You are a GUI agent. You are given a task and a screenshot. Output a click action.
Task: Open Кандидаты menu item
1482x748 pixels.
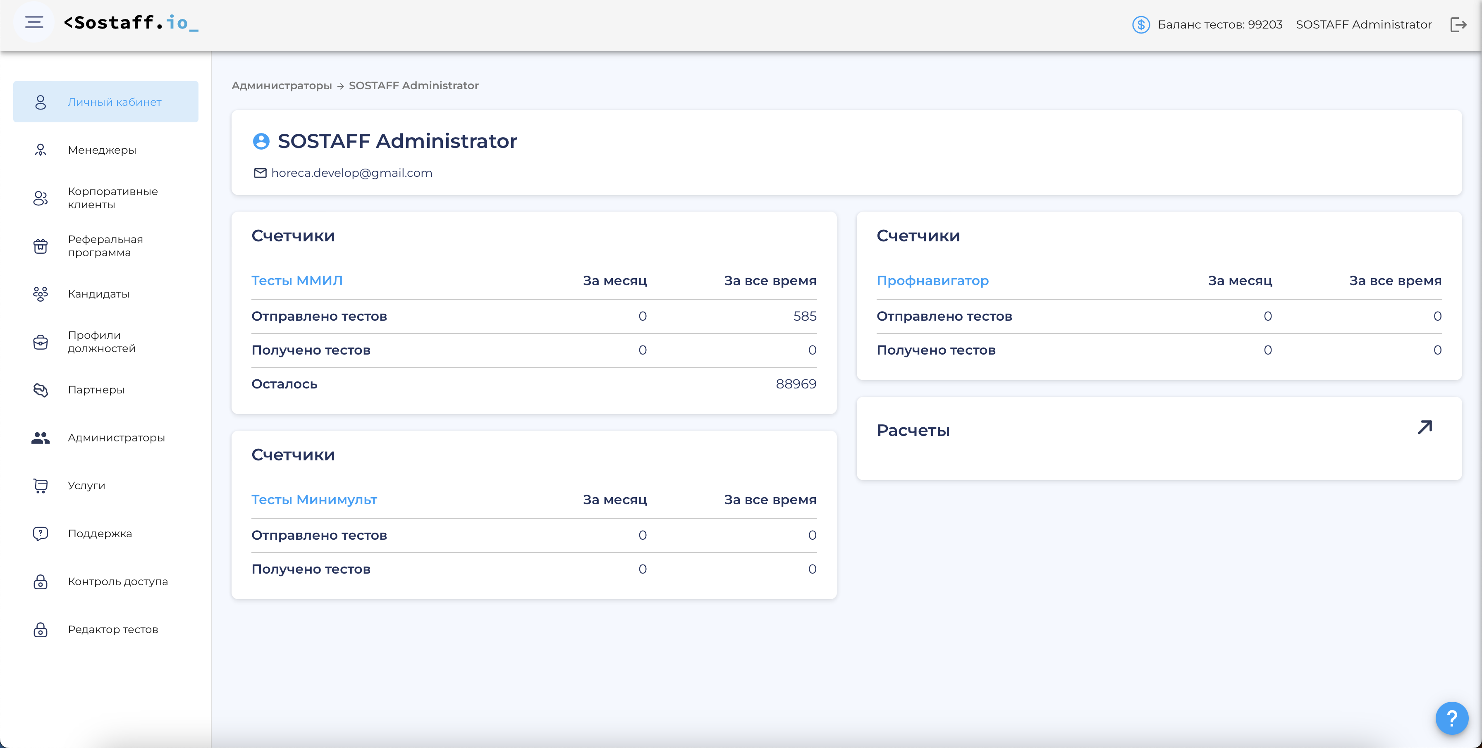coord(106,294)
